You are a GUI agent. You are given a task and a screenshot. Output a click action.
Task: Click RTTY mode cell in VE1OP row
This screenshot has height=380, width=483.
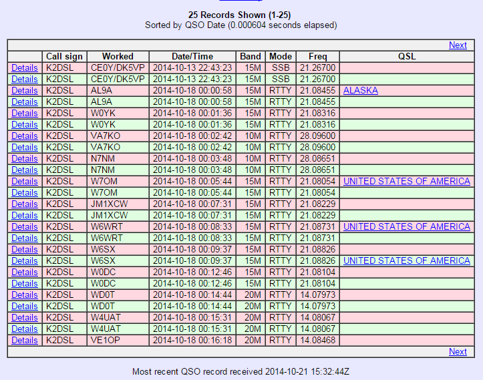[x=281, y=341]
